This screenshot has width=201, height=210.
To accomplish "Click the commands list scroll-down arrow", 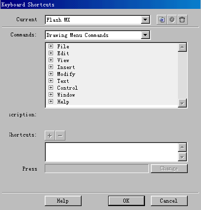I will coord(182,103).
